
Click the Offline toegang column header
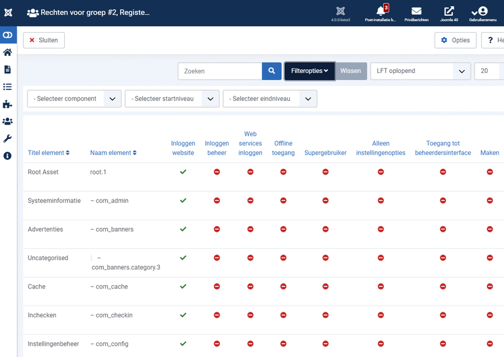point(283,148)
